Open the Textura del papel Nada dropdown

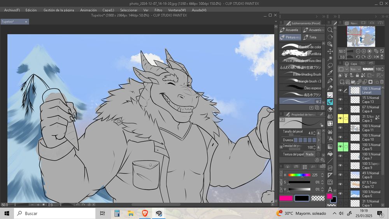coord(310,154)
